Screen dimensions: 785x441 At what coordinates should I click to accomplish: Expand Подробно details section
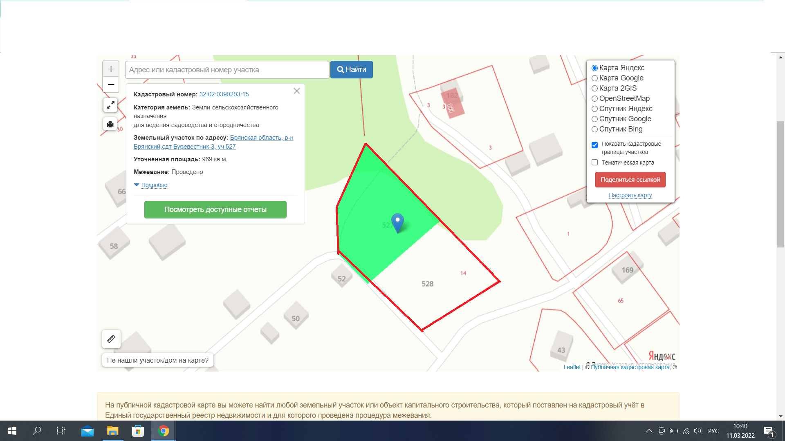click(x=154, y=185)
